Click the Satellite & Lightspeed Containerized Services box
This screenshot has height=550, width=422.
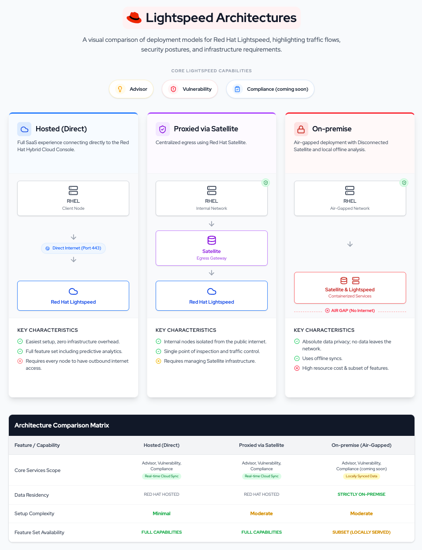coord(350,288)
